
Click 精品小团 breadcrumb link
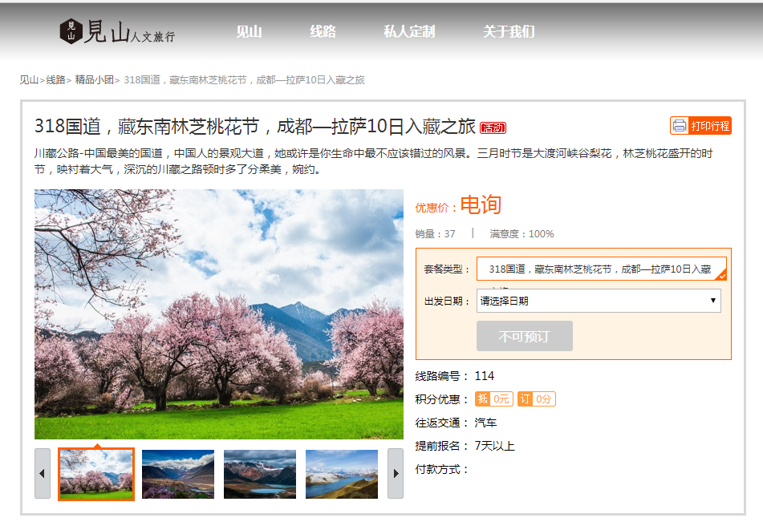point(94,80)
